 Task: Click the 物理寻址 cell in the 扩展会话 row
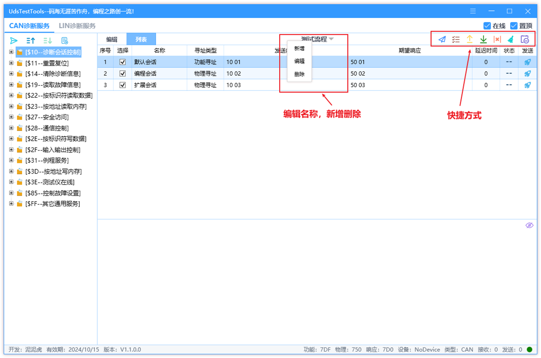point(205,85)
